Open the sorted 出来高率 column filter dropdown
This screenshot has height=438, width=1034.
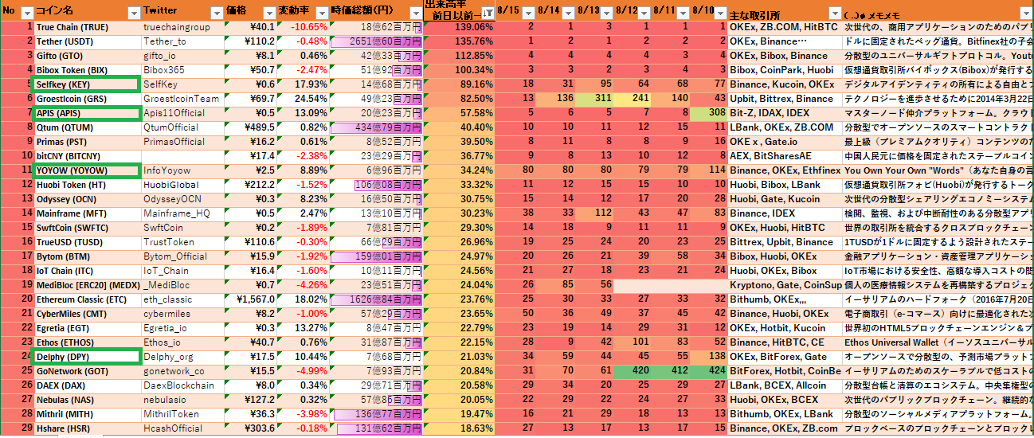[487, 14]
